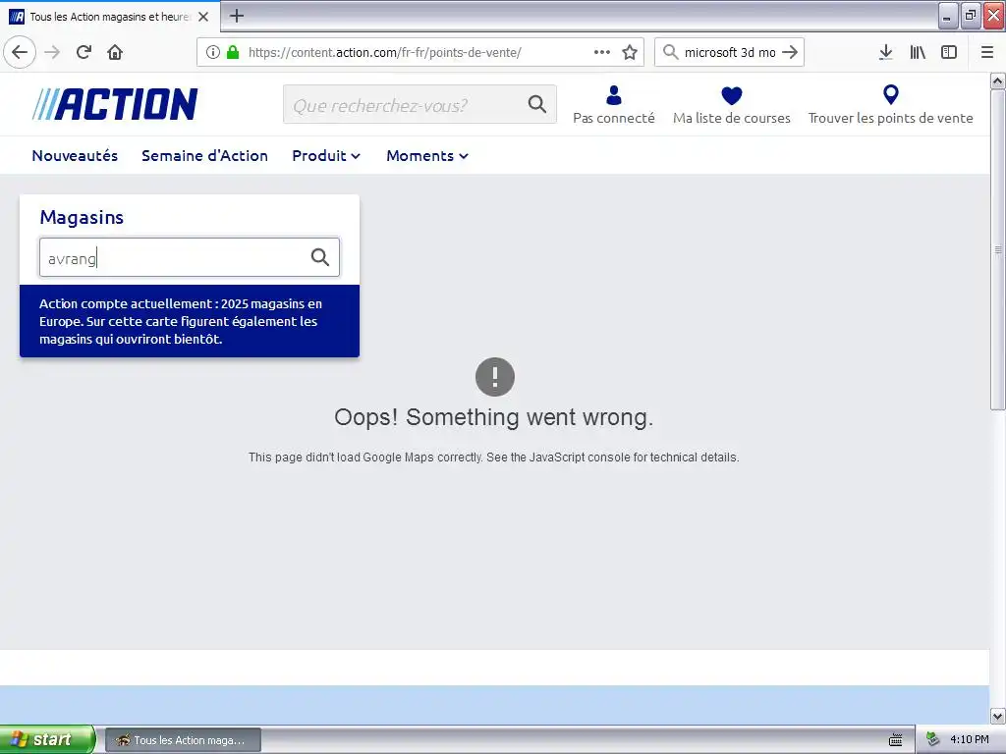Open Semaine d'Action menu item
This screenshot has height=754, width=1006.
(204, 156)
